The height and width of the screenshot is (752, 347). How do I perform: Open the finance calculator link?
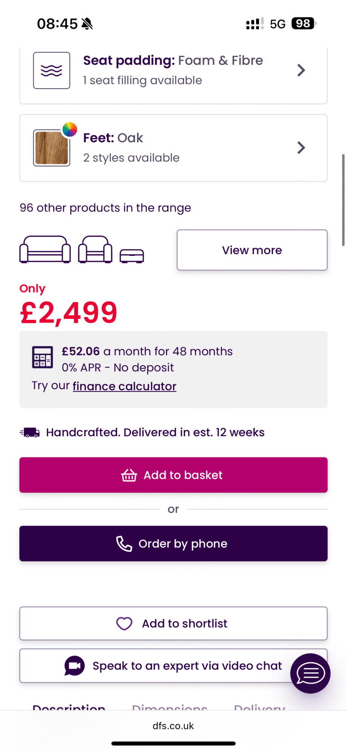[124, 386]
